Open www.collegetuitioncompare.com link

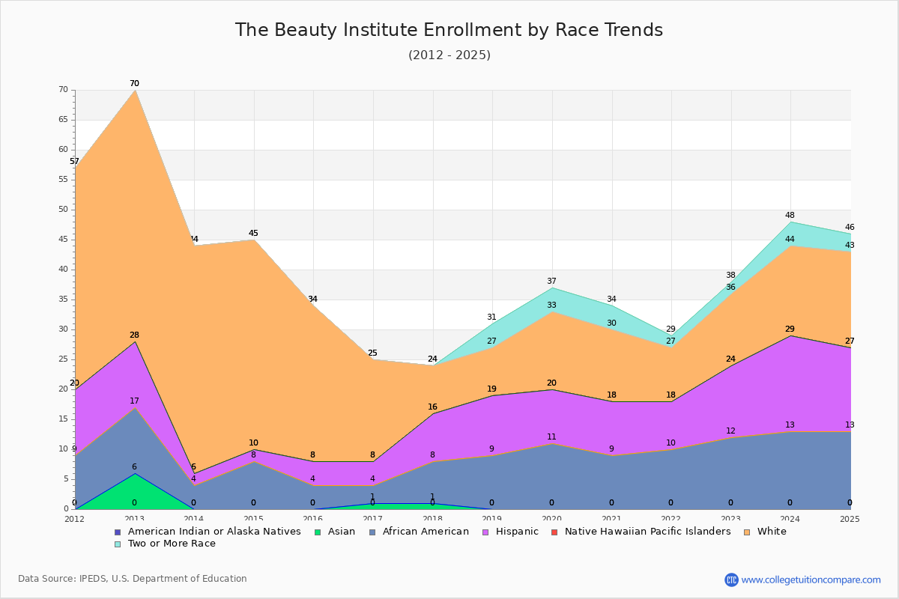tap(811, 580)
